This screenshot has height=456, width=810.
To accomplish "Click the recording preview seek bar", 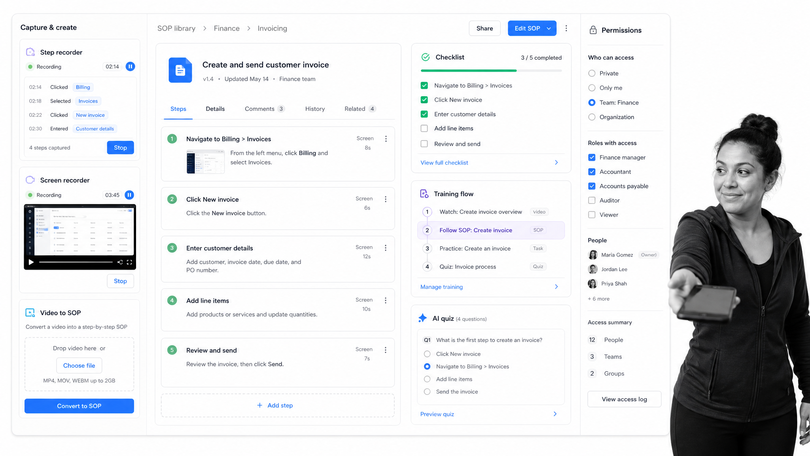I will 76,262.
